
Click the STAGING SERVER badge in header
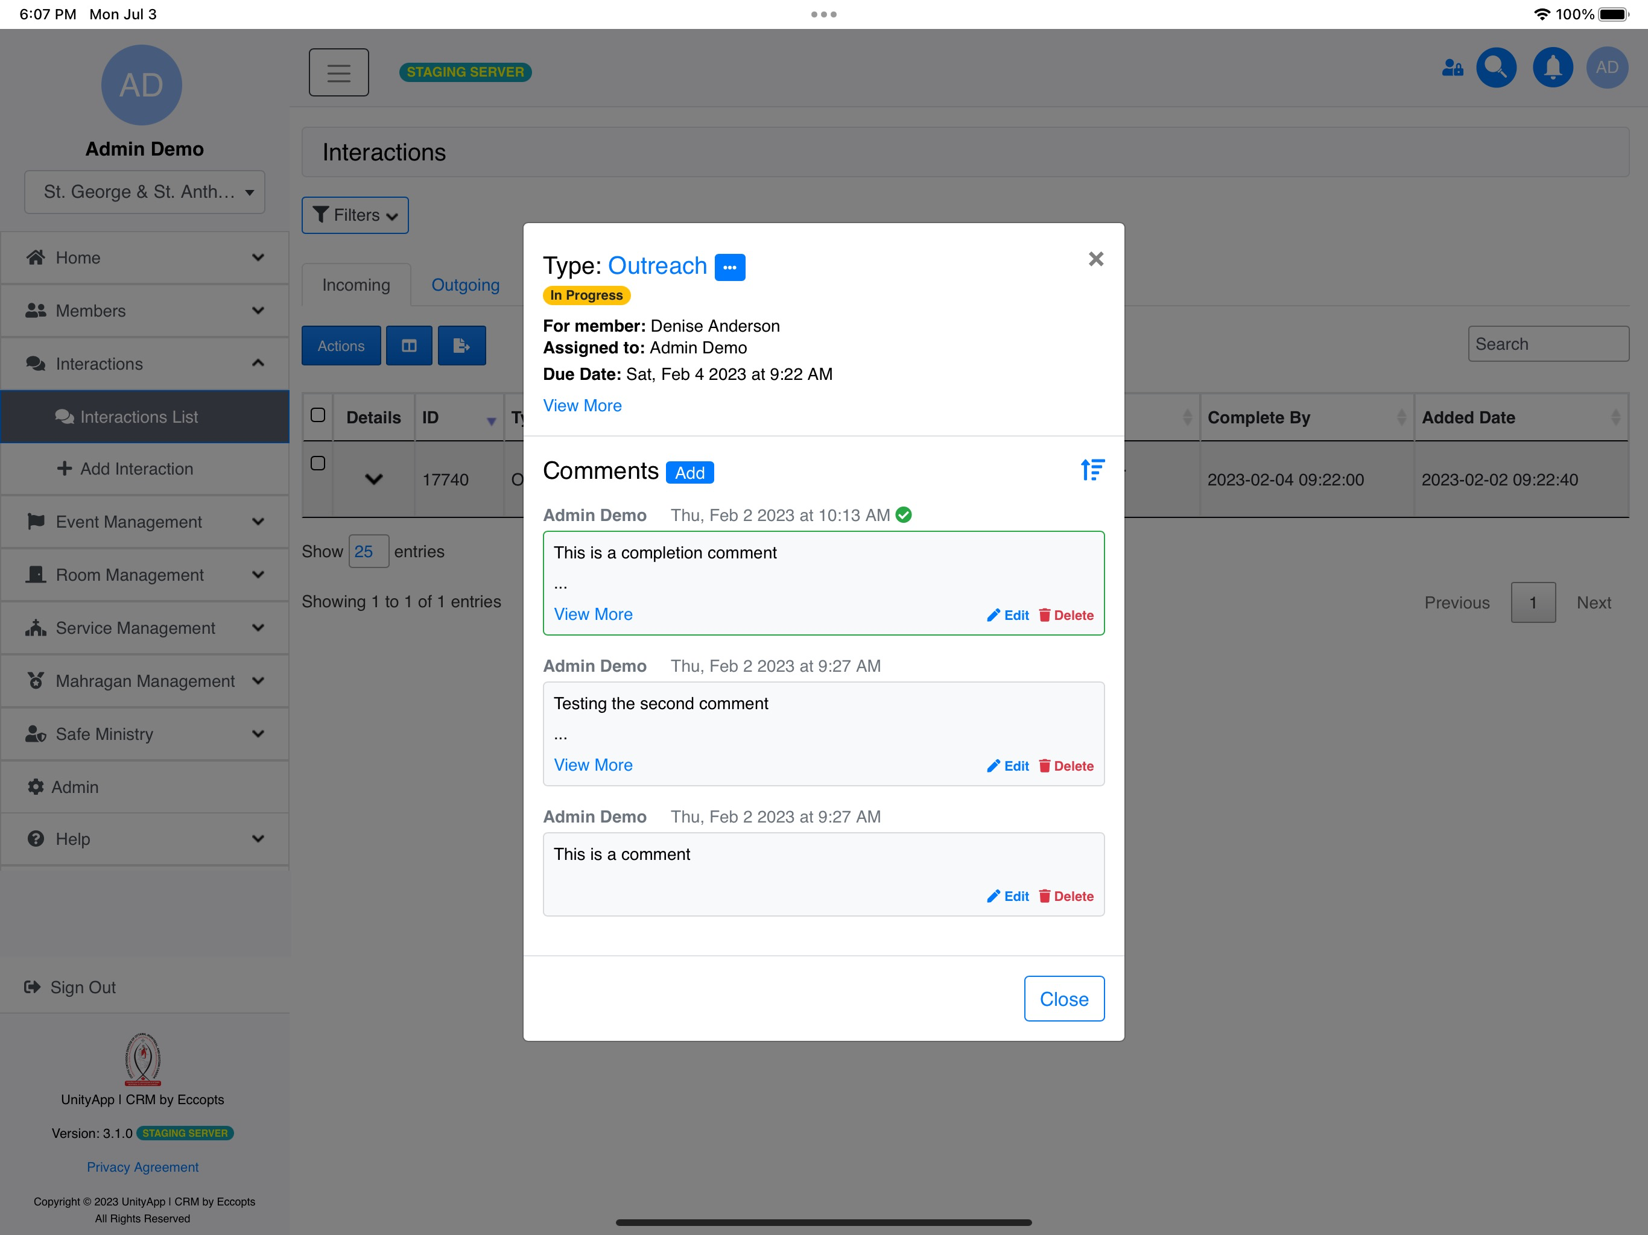click(x=465, y=72)
